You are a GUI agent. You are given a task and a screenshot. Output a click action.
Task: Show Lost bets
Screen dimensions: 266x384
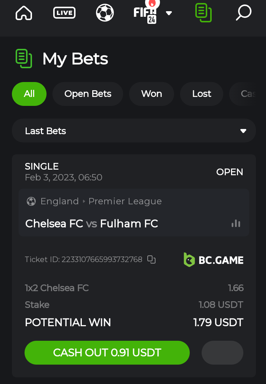tap(202, 94)
